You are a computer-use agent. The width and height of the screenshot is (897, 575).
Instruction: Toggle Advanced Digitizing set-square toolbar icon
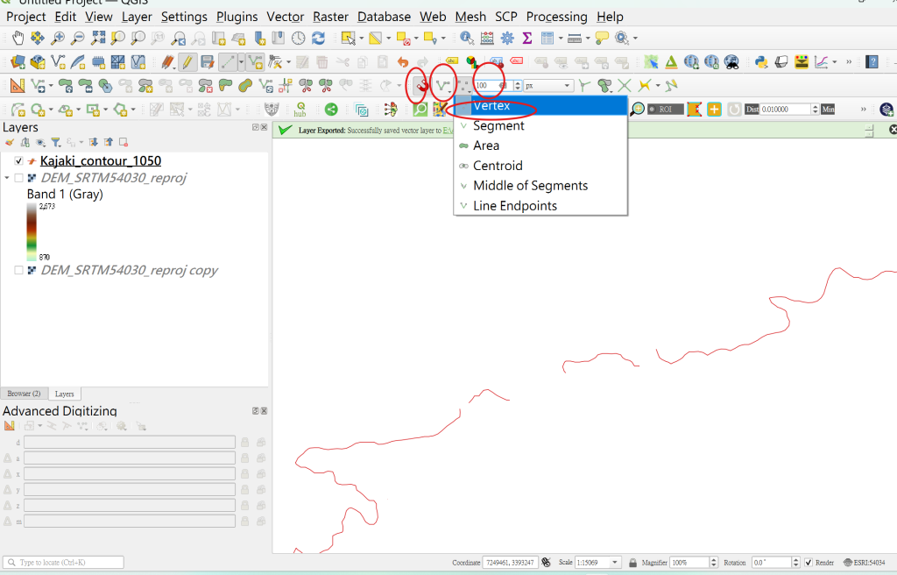click(18, 86)
